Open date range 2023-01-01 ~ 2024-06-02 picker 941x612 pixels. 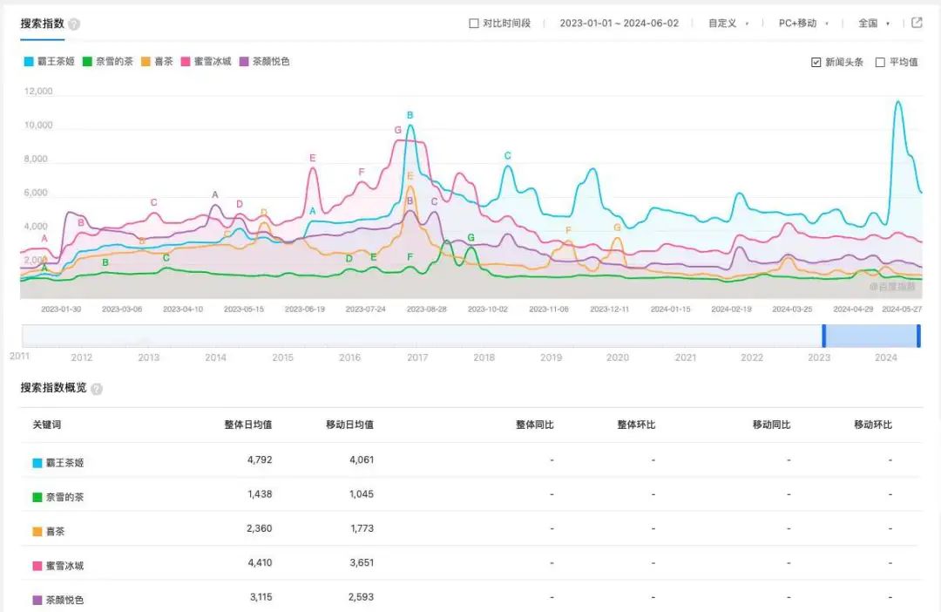[619, 24]
